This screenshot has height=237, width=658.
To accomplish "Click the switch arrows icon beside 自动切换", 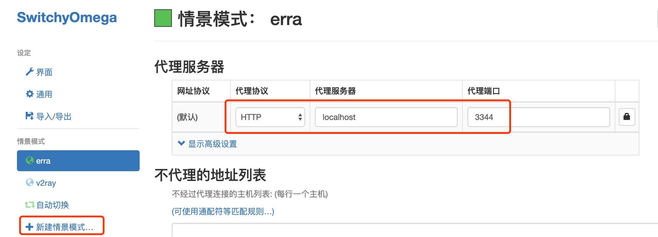I will [x=30, y=205].
